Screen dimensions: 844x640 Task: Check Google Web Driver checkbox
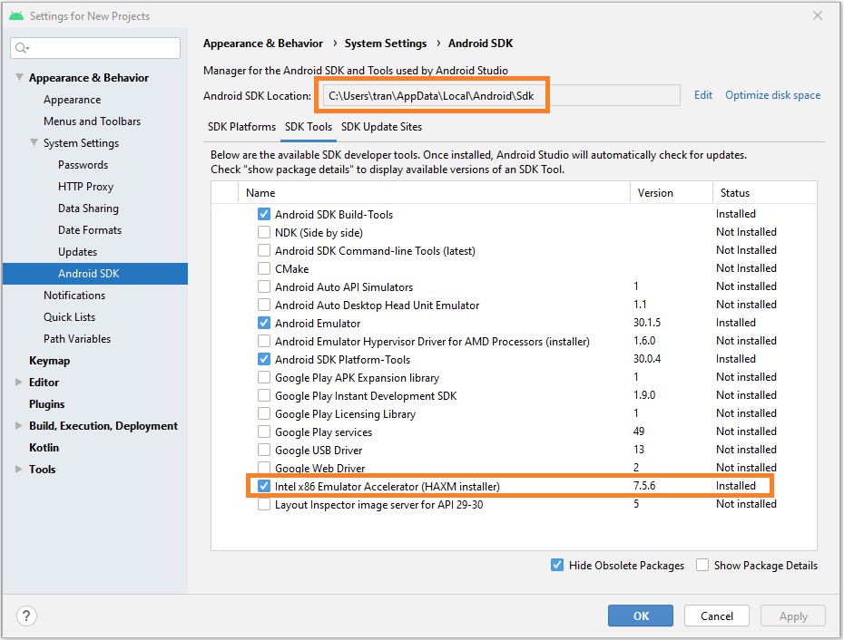point(264,468)
